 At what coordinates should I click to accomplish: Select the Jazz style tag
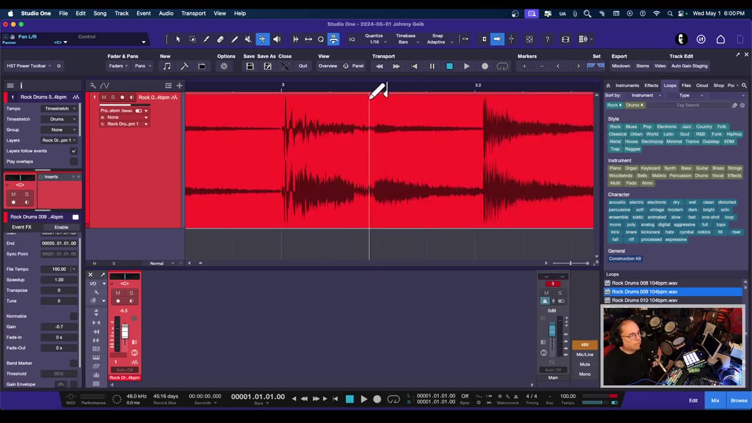coord(686,127)
